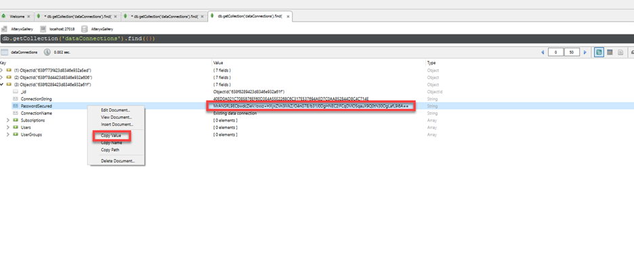Click the Welcome tab's leaf icon
Viewport: 634px width, 265px height.
click(x=3, y=16)
